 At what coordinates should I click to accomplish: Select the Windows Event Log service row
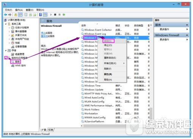pos(115,34)
